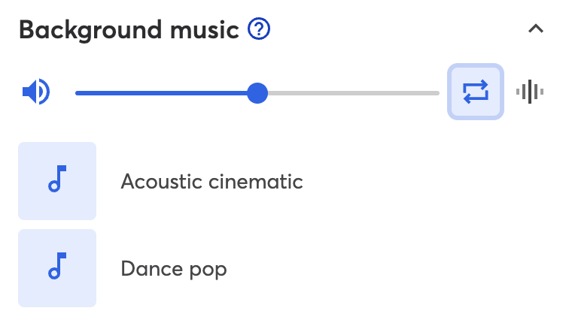Choose the Dance pop track label
This screenshot has height=314, width=566.
tap(174, 269)
